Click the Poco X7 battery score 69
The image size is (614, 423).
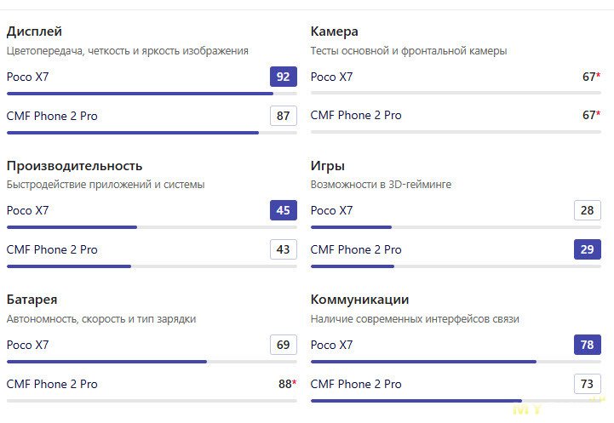click(283, 345)
